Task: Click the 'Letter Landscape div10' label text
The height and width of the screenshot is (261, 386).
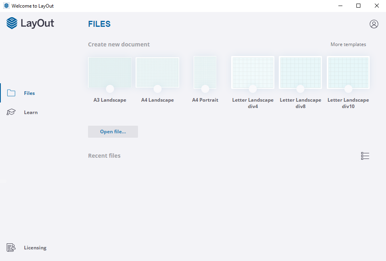Action: coord(348,103)
